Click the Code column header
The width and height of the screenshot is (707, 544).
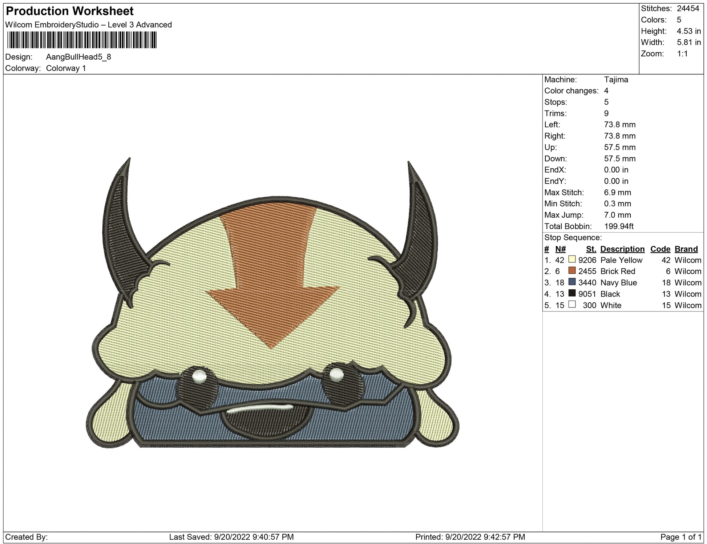tap(660, 249)
